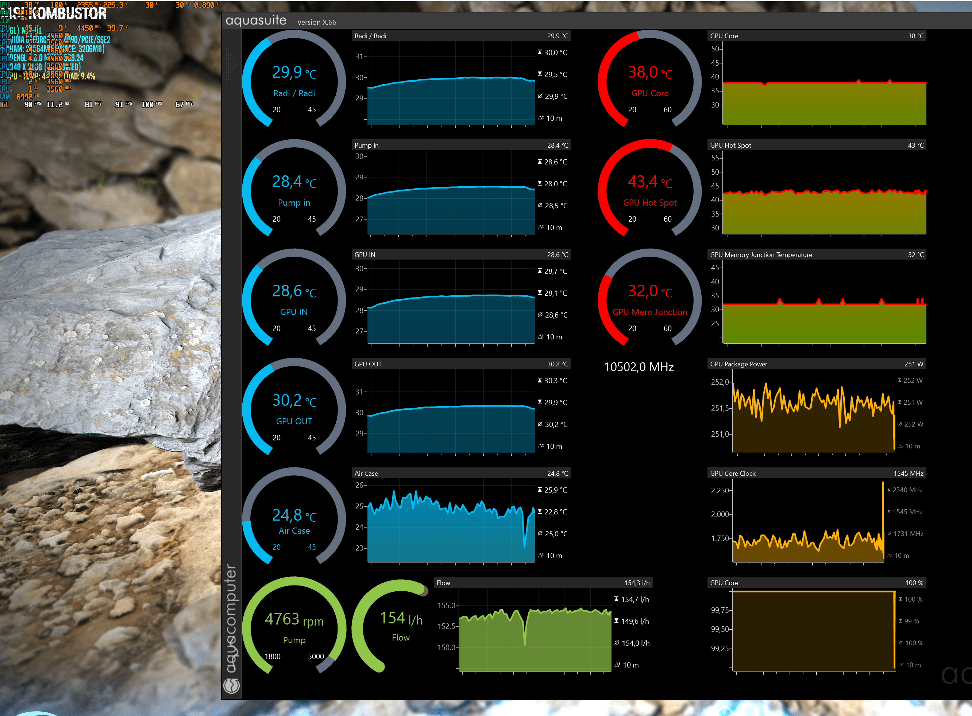Select the GPU OUT temperature gauge
Screen dimensions: 972x716
294,409
